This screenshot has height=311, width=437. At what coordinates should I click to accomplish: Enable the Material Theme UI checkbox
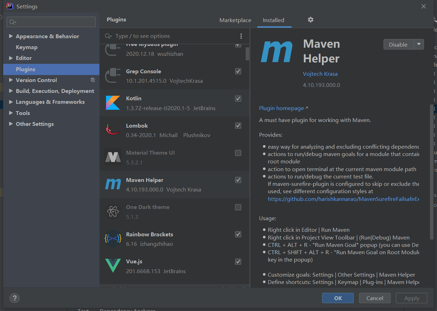238,153
